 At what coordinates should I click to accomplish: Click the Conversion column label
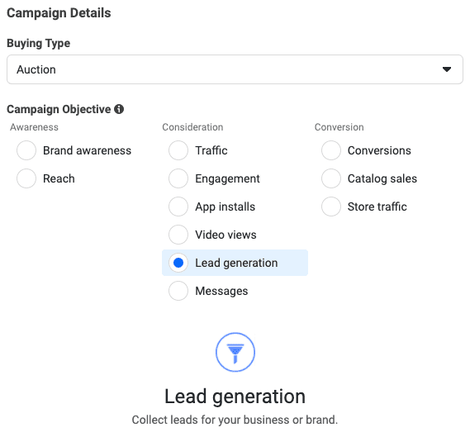pos(339,127)
